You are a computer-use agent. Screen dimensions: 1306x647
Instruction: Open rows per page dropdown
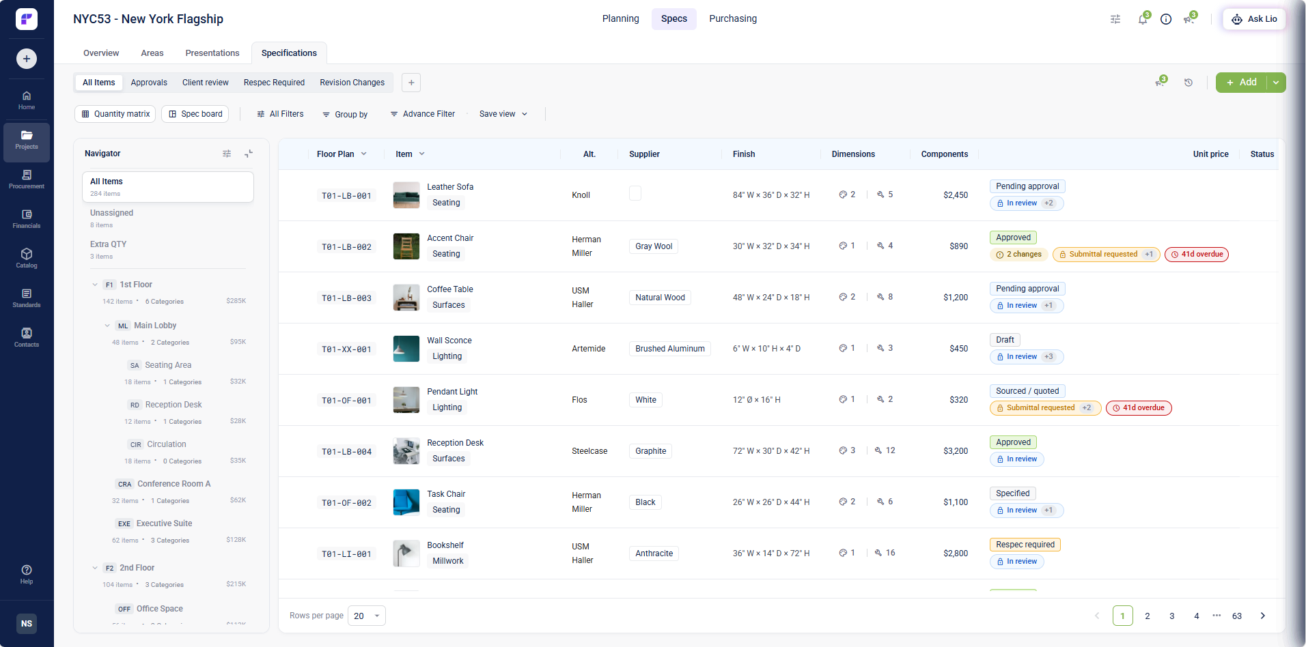tap(367, 616)
